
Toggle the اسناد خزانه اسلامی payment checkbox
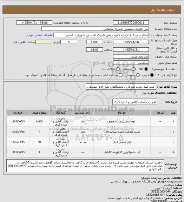[121, 75]
